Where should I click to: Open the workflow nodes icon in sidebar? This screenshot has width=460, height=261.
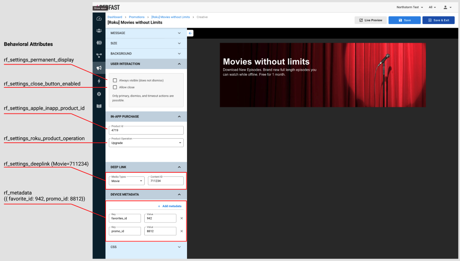click(99, 55)
